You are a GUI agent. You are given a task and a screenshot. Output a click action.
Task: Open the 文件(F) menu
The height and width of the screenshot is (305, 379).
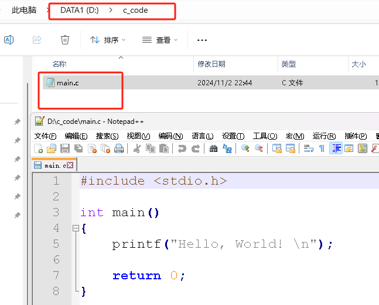tap(45, 136)
